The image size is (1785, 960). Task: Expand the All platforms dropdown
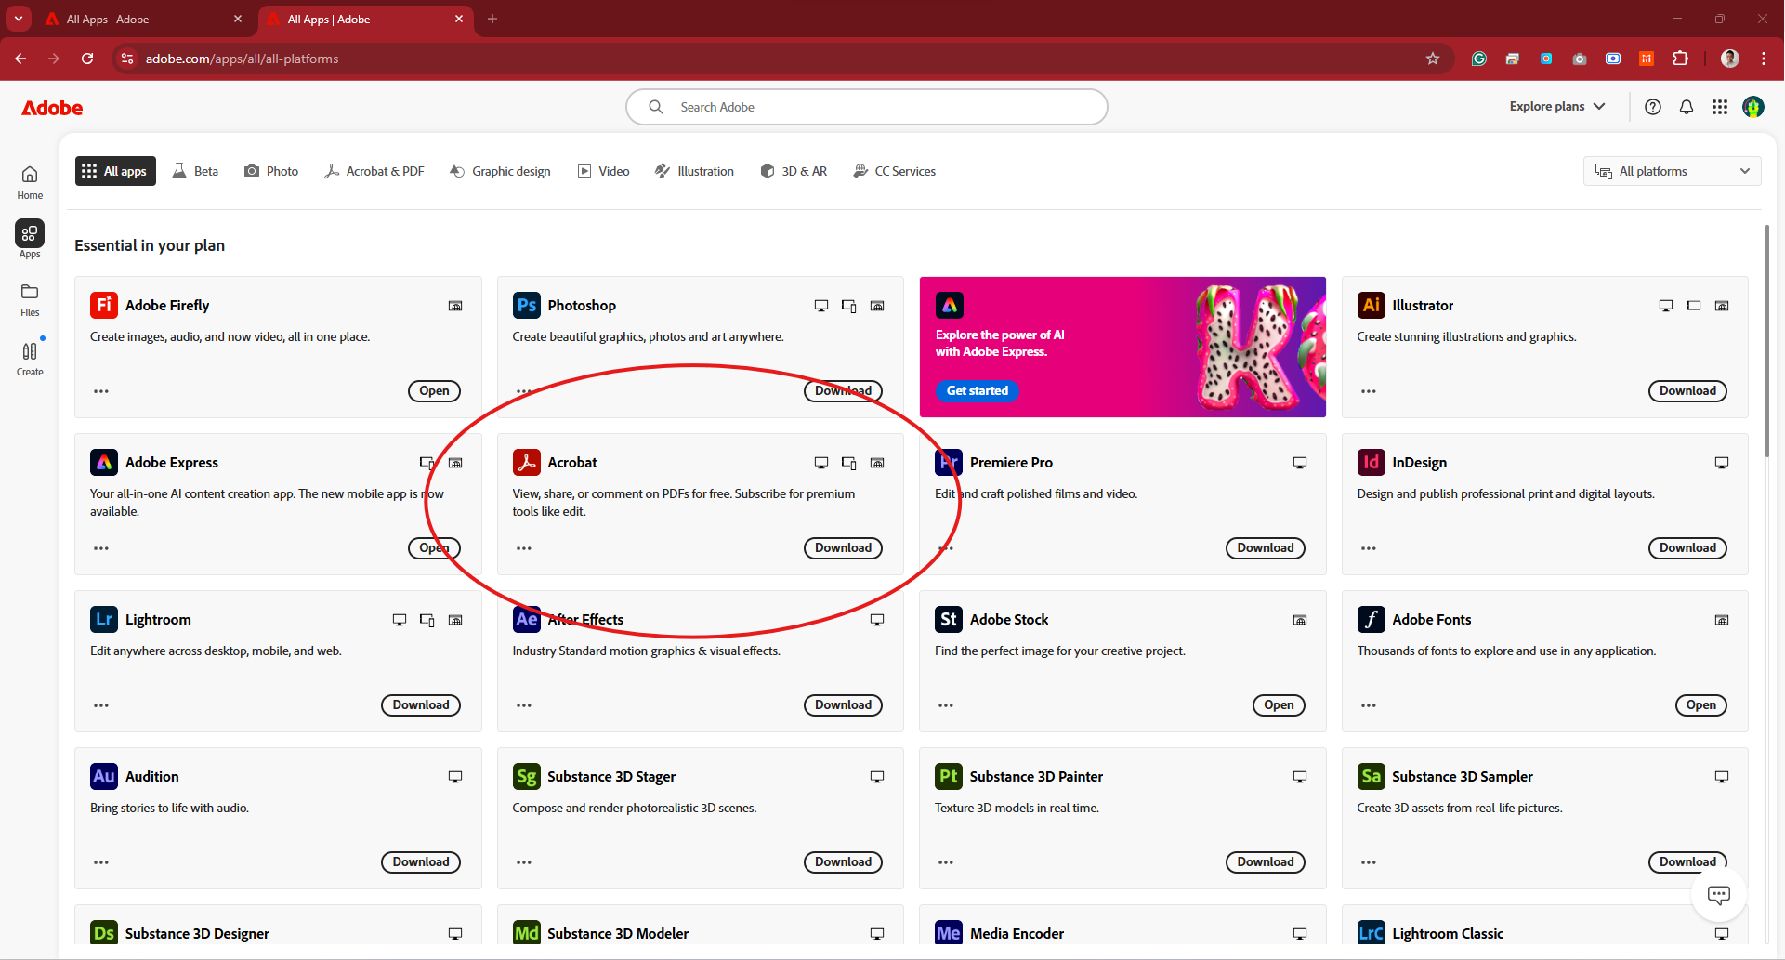pyautogui.click(x=1672, y=171)
